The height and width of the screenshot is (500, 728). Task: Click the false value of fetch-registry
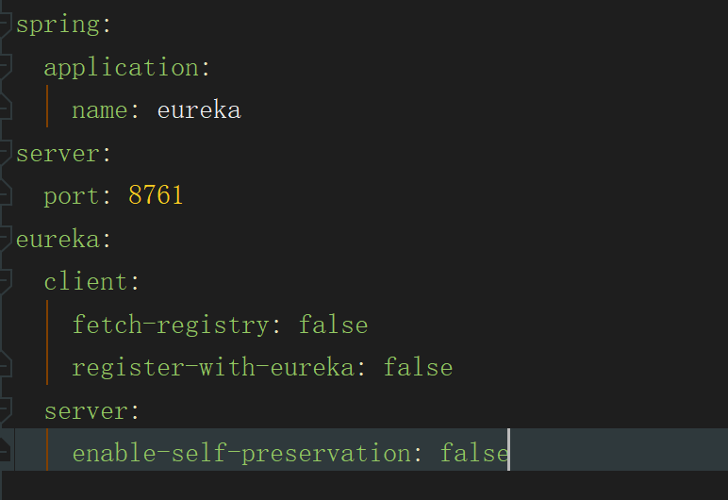pos(333,325)
